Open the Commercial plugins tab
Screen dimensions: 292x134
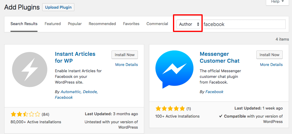pos(157,24)
